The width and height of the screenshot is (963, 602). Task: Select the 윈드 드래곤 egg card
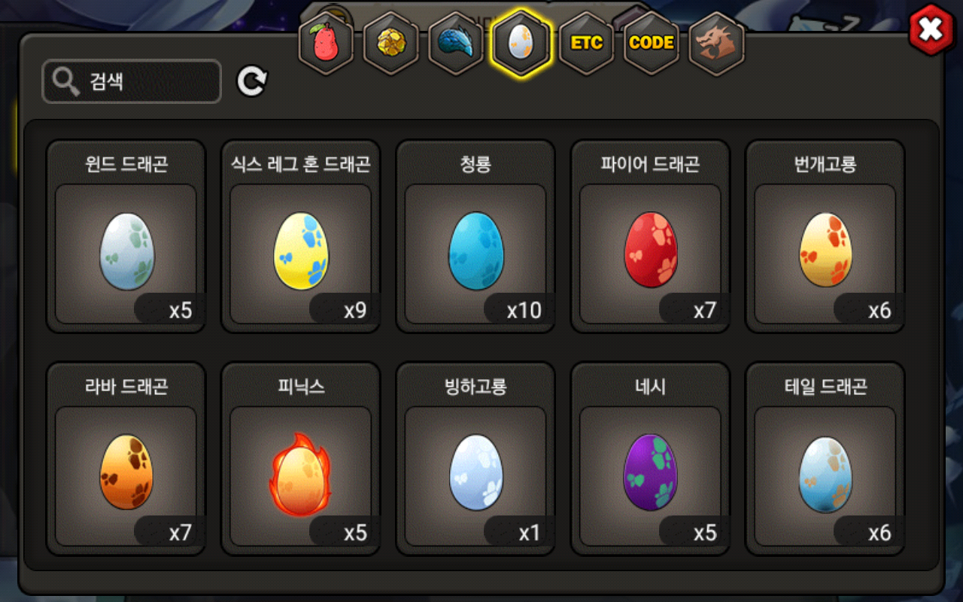[126, 236]
